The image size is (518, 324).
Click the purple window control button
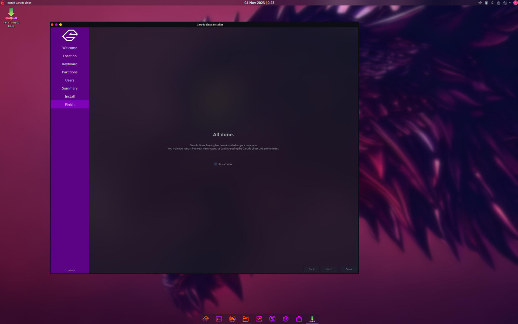(x=56, y=25)
